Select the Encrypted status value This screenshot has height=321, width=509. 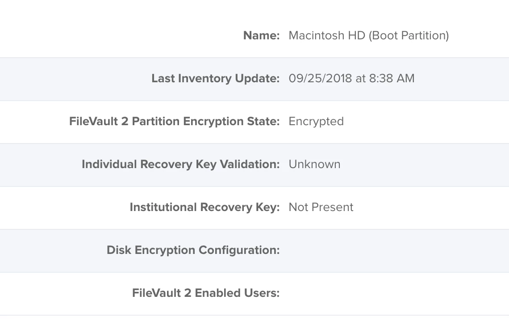[316, 121]
